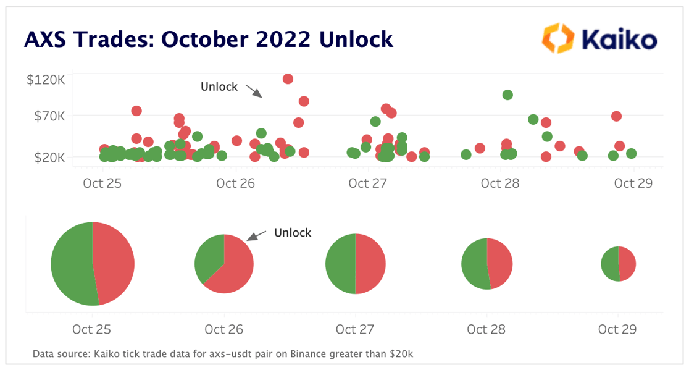Select the red half of the Oct 27 pie
Viewport: 689px width, 370px height.
(x=370, y=264)
